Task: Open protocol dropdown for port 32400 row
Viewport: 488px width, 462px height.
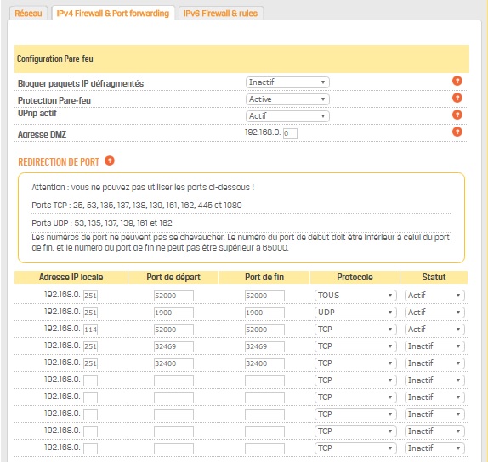Action: [x=355, y=363]
